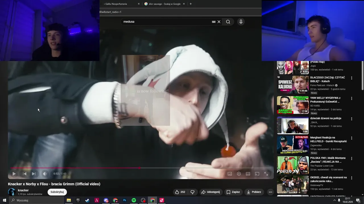Like the video with 252 likes
Viewport: 364px width, 204px height.
pyautogui.click(x=180, y=192)
